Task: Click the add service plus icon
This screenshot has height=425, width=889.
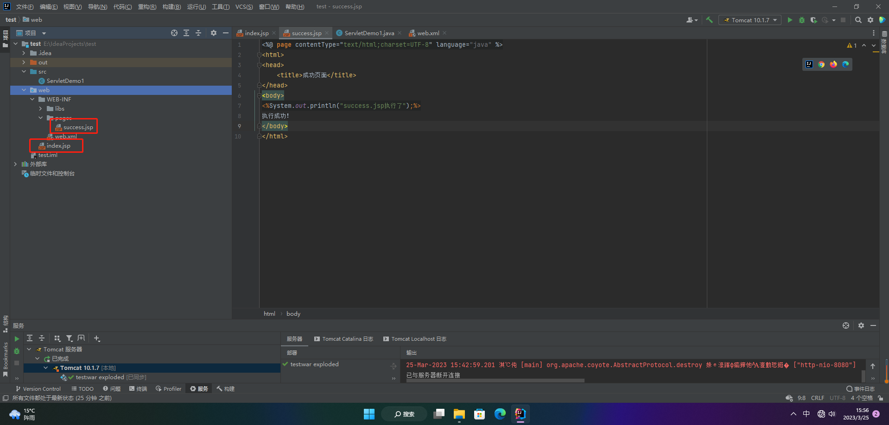Action: coord(97,338)
